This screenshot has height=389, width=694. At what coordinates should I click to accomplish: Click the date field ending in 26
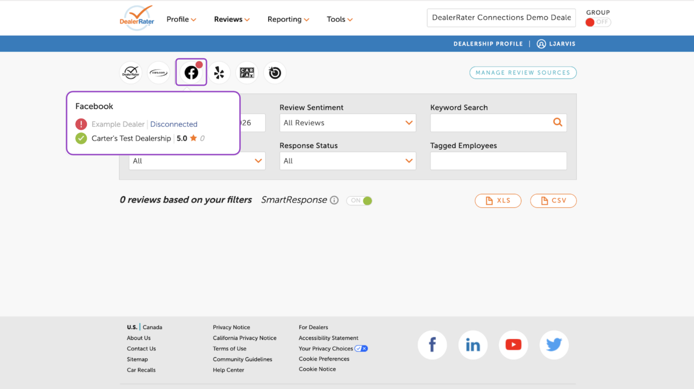pos(253,123)
